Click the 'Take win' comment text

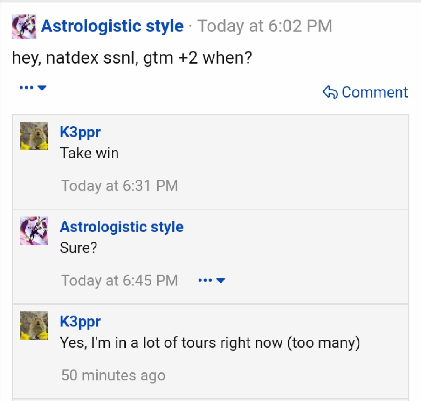(x=89, y=153)
